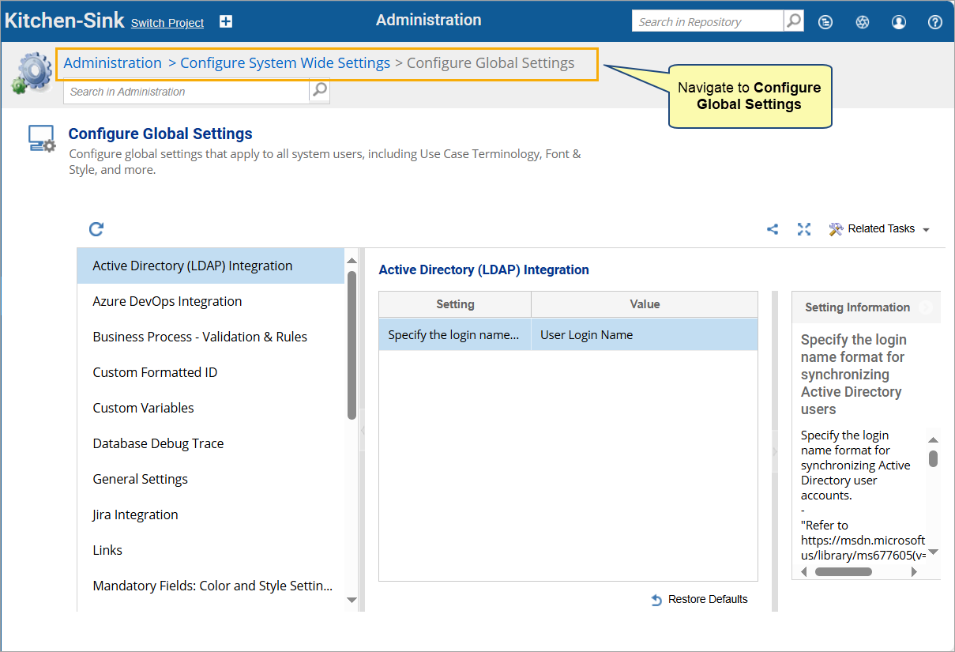Click the refresh icon above settings list
The height and width of the screenshot is (652, 955).
96,229
